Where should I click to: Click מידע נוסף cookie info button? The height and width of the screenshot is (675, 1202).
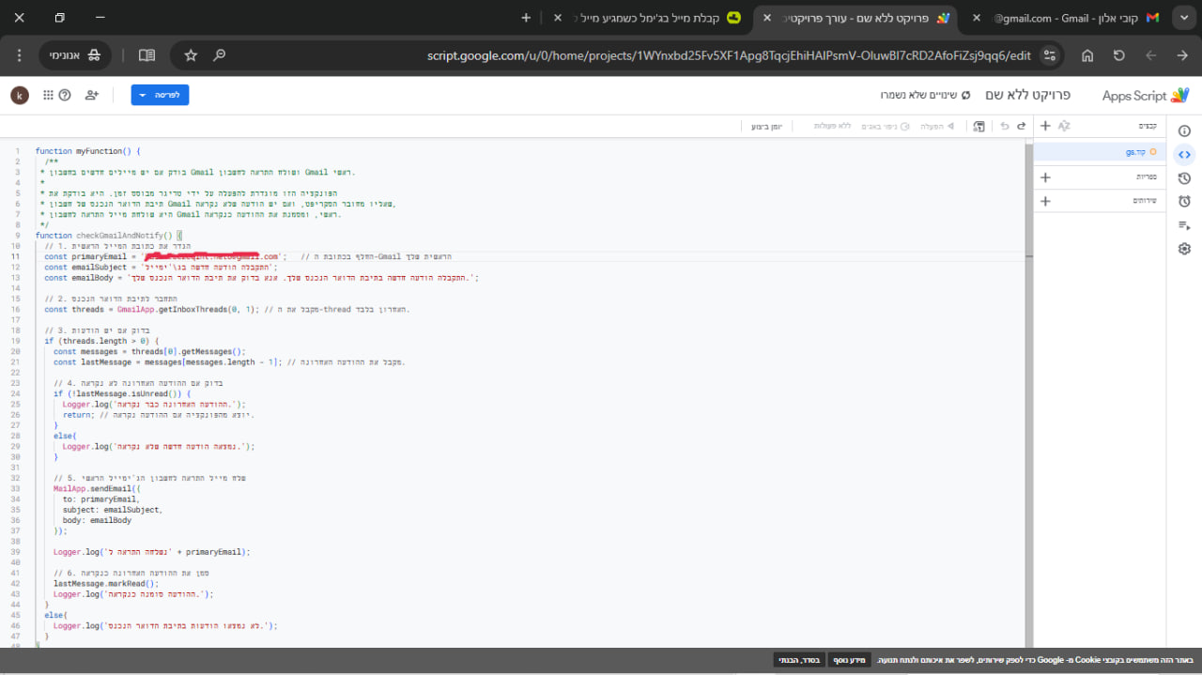click(x=851, y=660)
